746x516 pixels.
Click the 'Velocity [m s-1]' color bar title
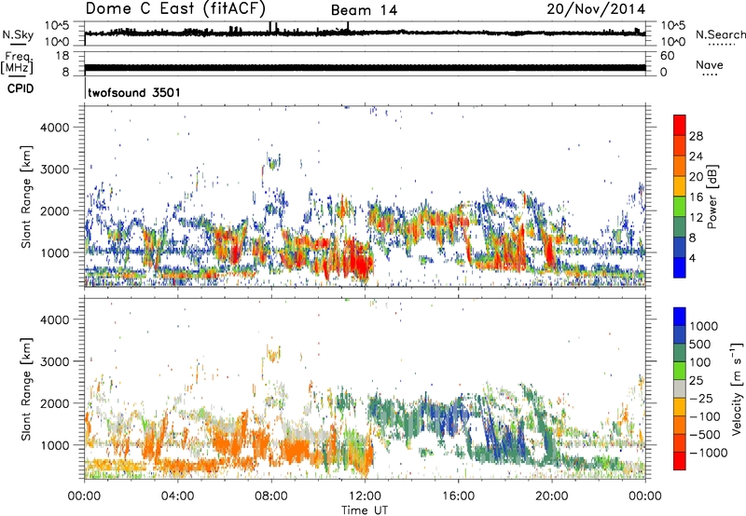[x=737, y=388]
